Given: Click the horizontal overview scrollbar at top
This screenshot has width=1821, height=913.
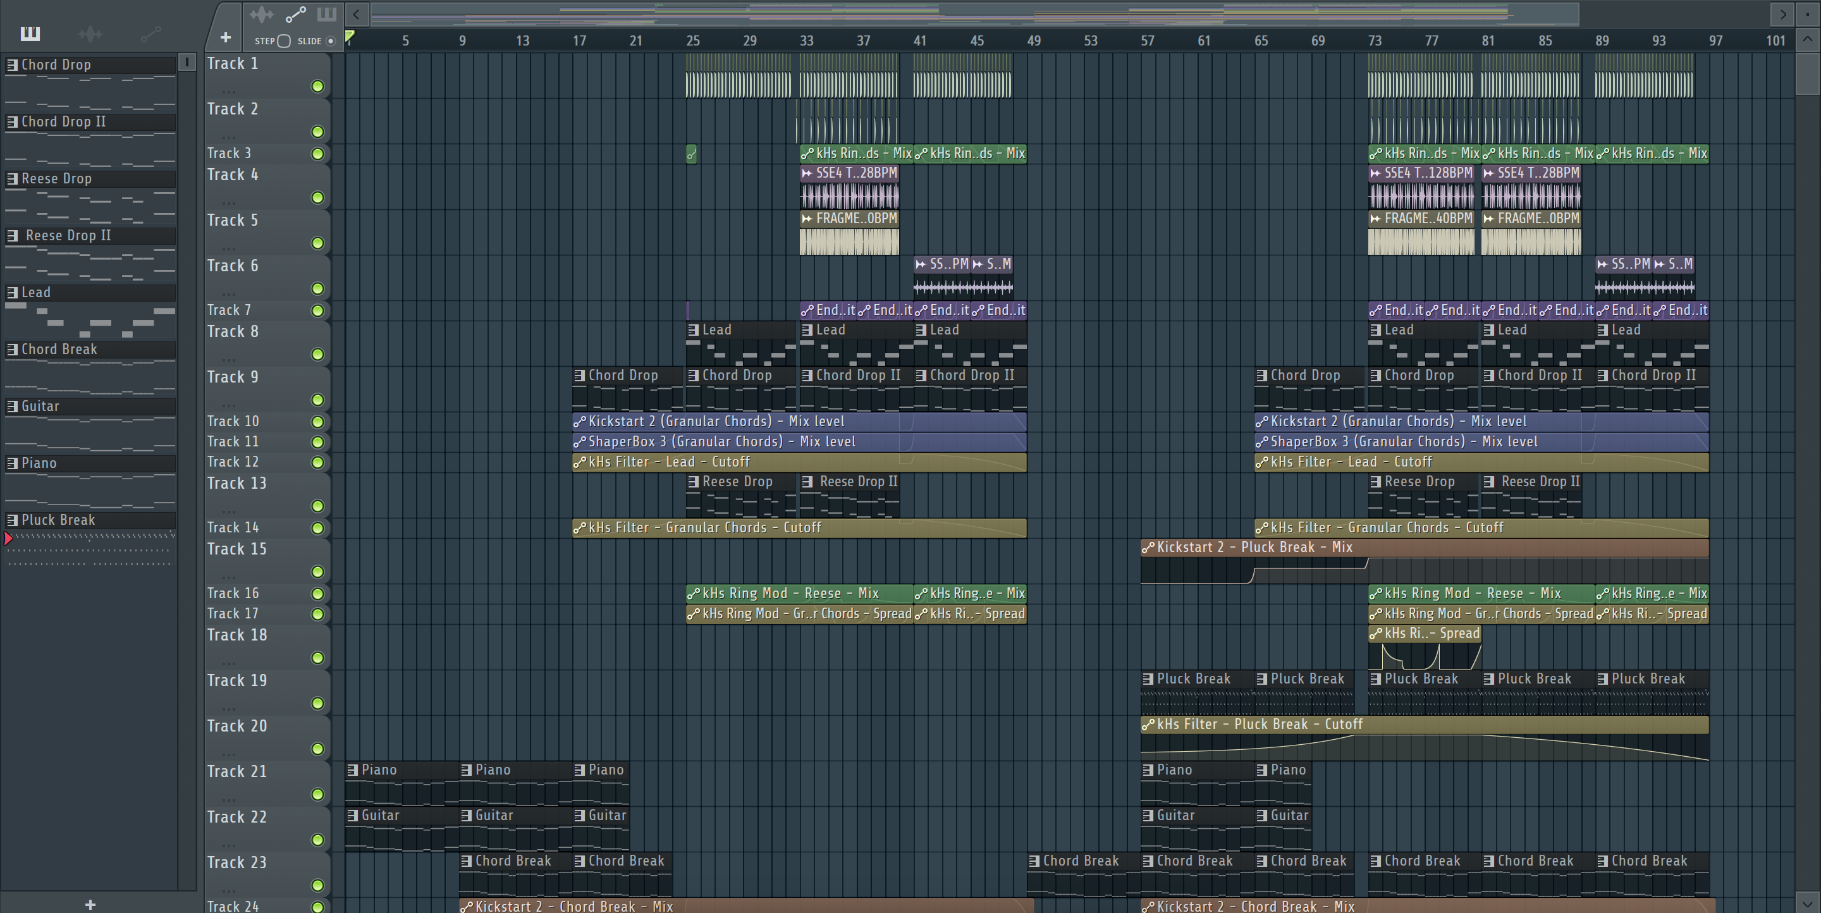Looking at the screenshot, I should point(974,13).
